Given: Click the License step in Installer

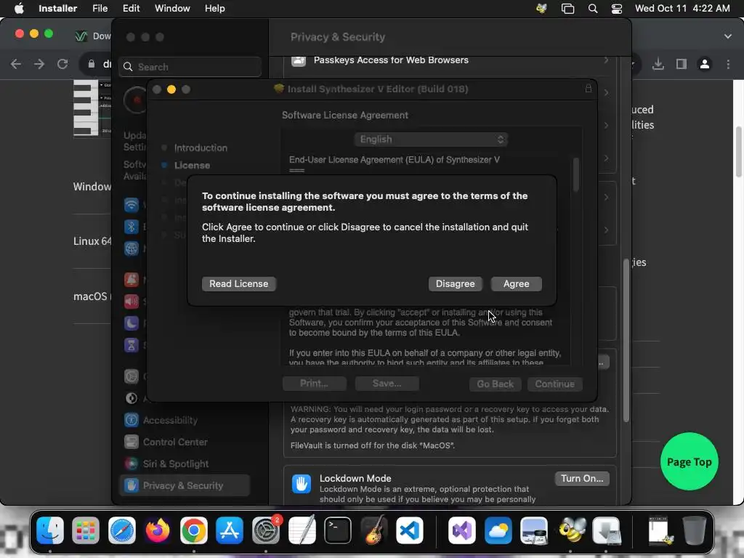Looking at the screenshot, I should click(x=192, y=165).
